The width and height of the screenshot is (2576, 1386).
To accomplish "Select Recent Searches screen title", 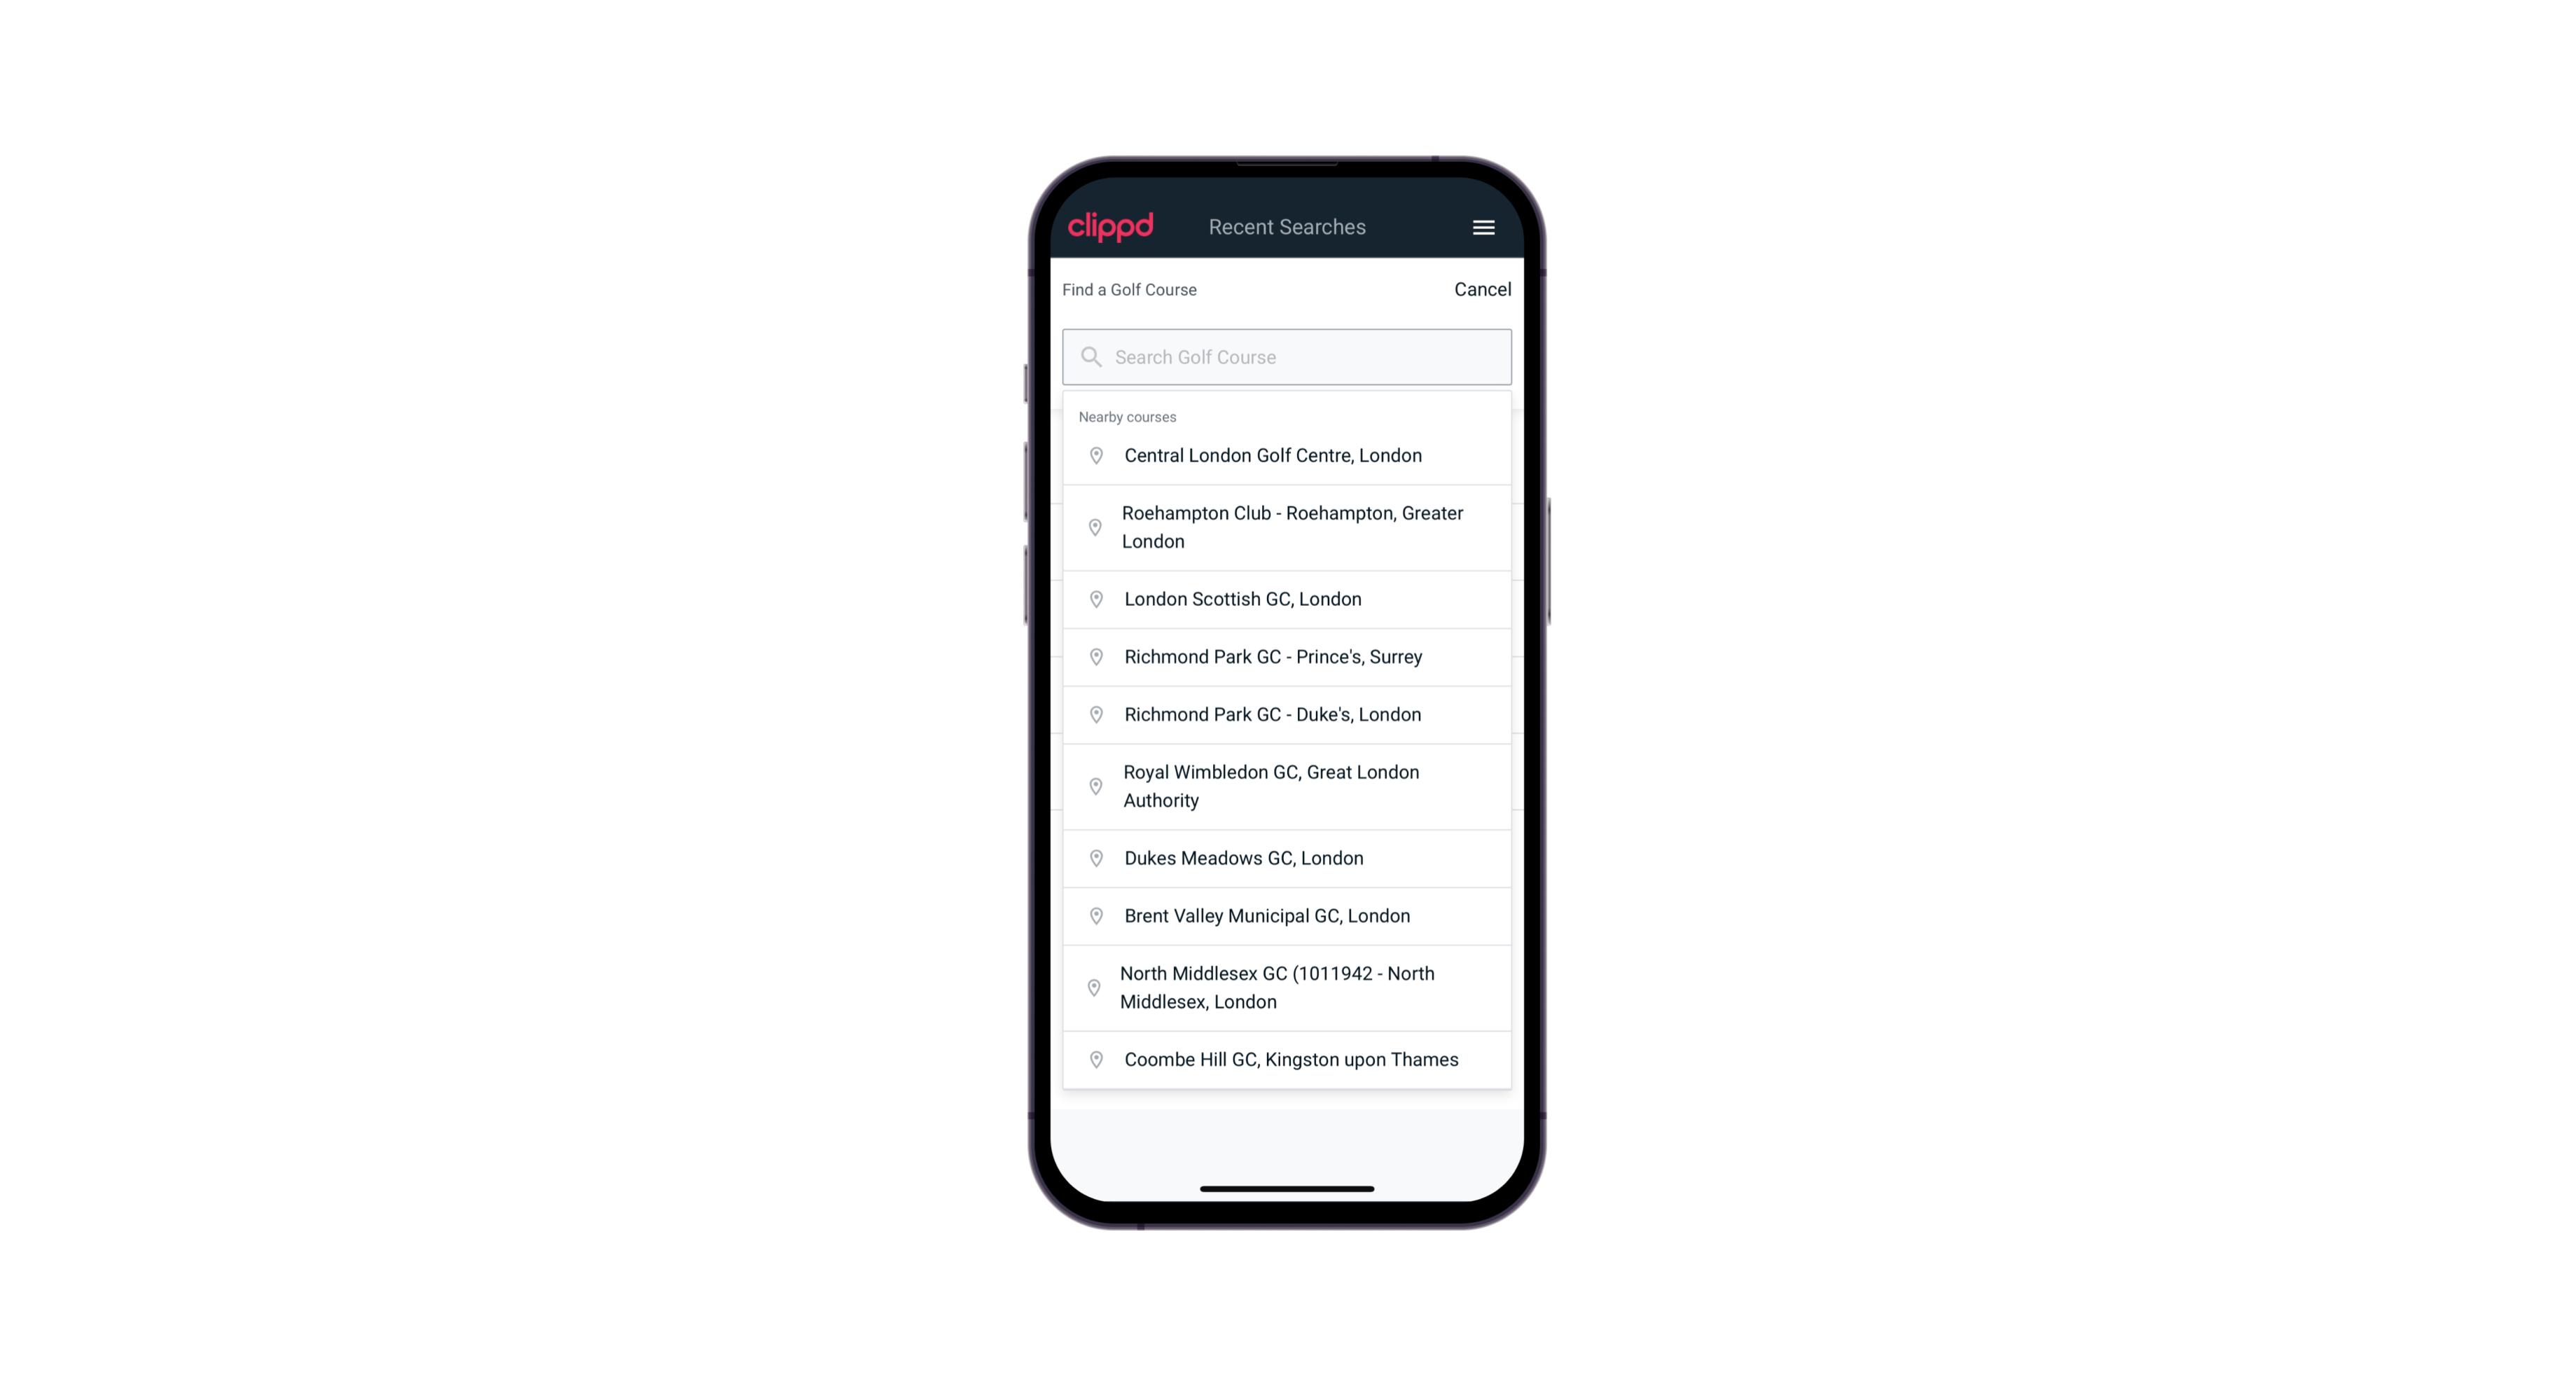I will click(1287, 226).
